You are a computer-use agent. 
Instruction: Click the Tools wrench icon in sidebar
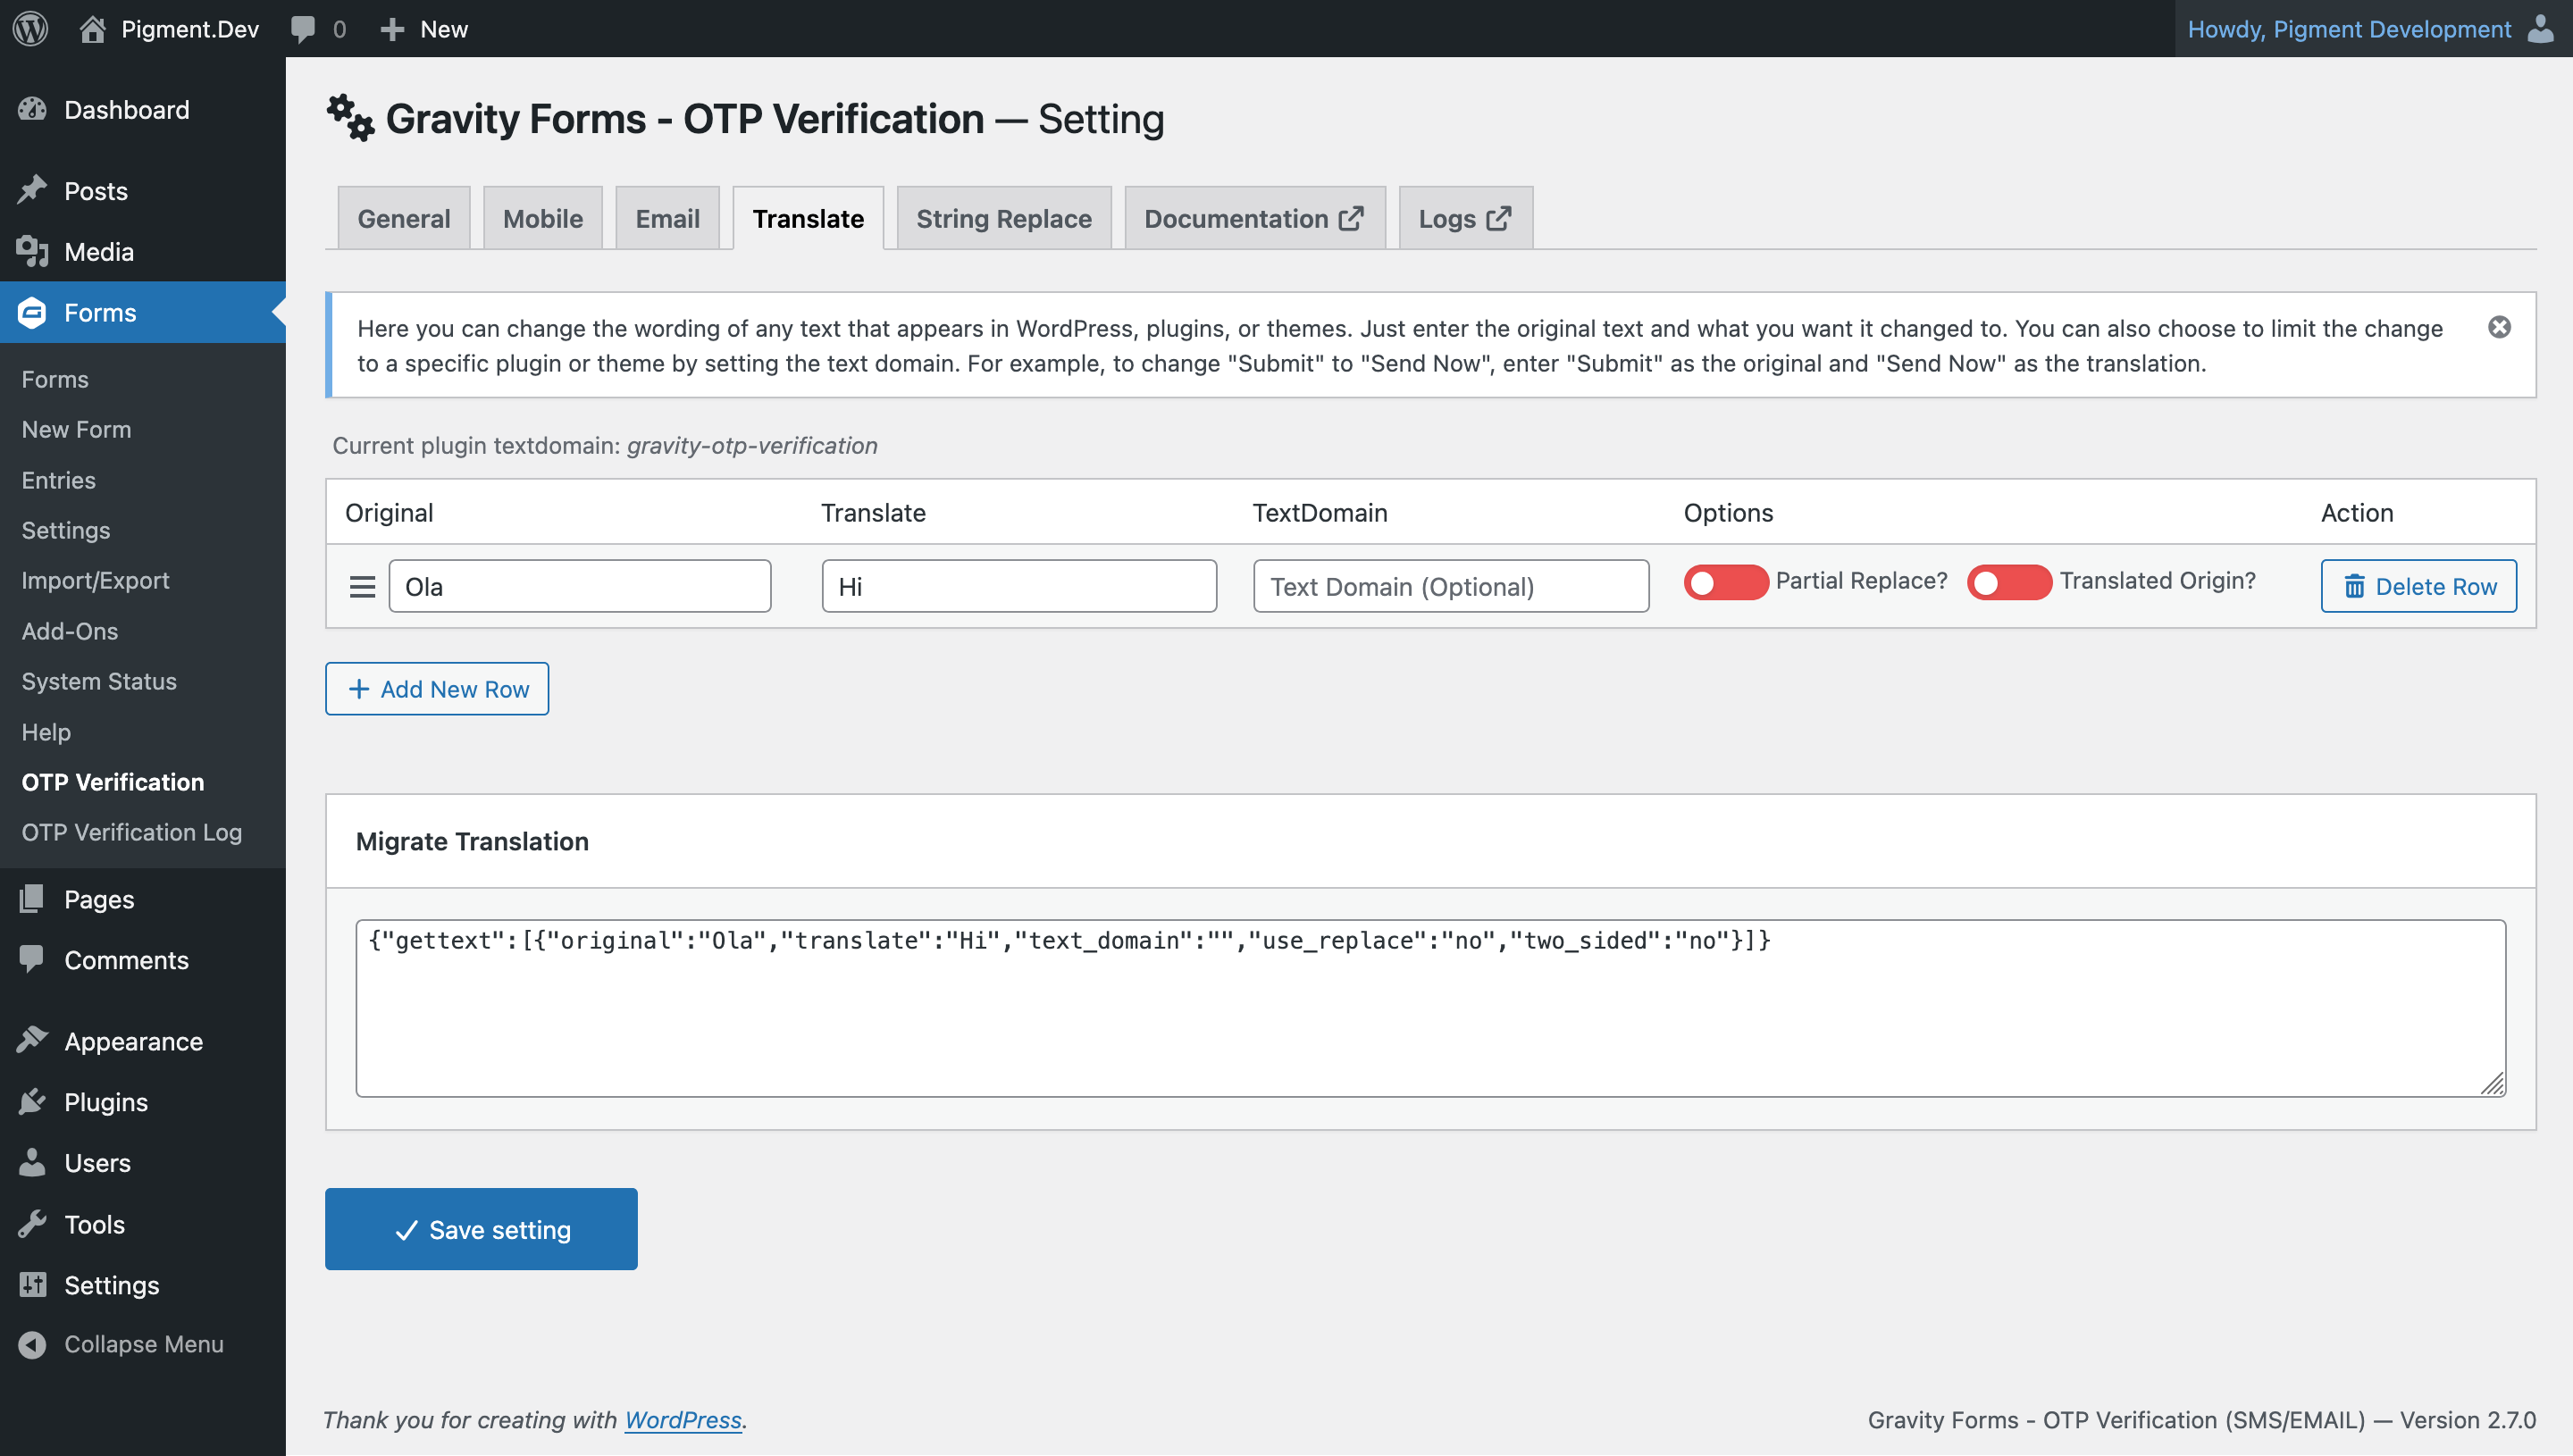32,1223
